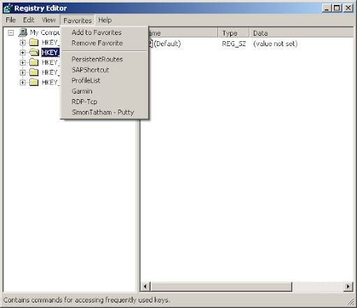Open the Garmin favorite entry

pyautogui.click(x=82, y=91)
